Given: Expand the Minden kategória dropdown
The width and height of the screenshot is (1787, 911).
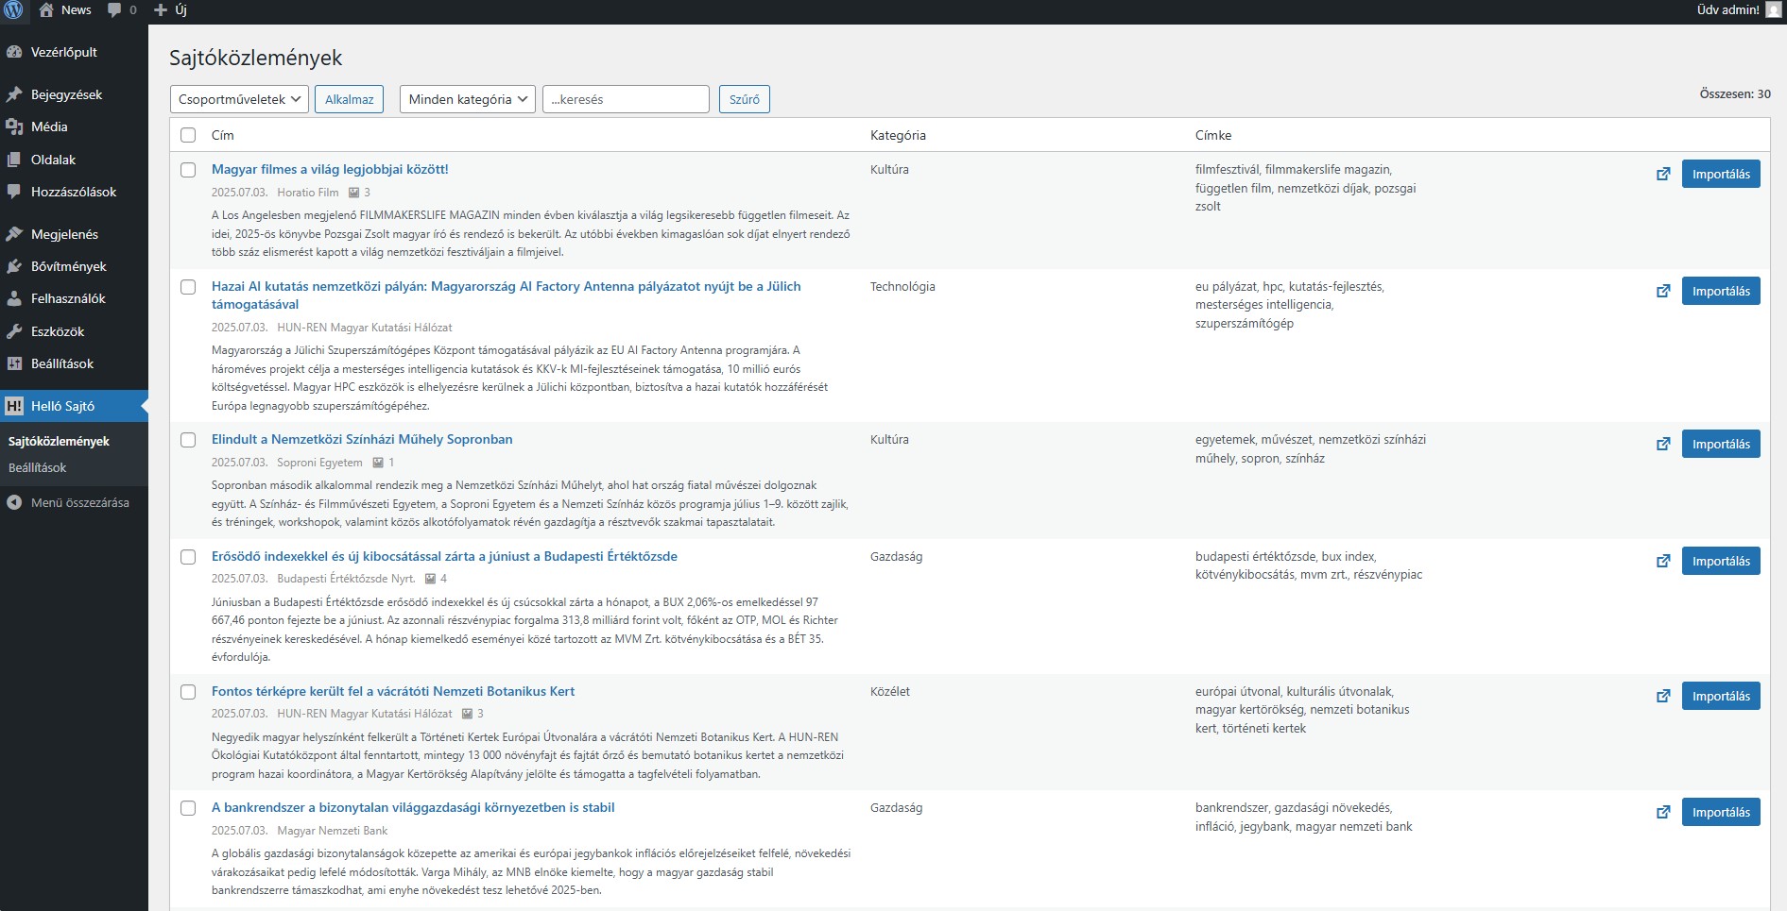Looking at the screenshot, I should 467,100.
